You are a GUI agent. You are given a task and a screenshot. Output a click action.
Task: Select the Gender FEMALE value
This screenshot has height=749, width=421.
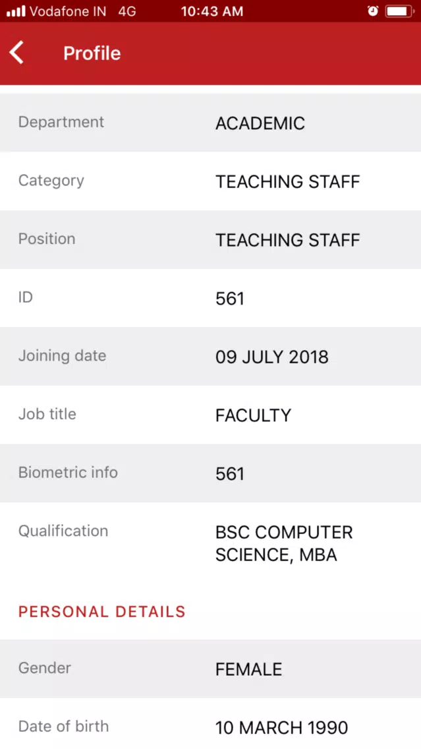pos(248,669)
